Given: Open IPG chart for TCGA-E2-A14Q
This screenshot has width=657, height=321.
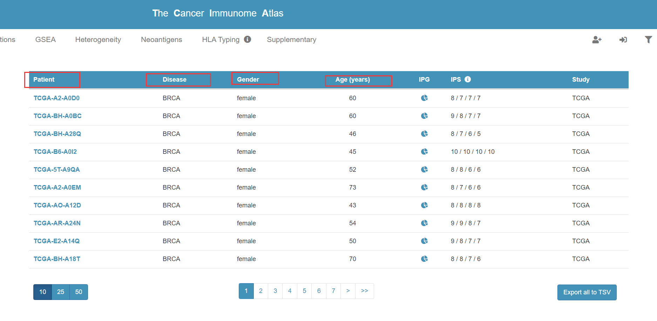Looking at the screenshot, I should pos(424,241).
